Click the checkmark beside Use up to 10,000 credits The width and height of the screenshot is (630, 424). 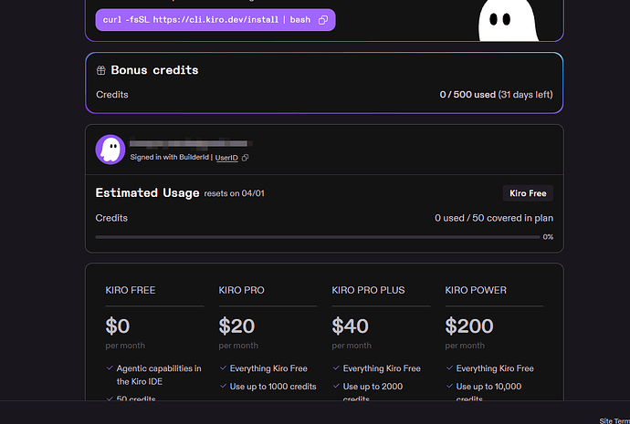[449, 386]
